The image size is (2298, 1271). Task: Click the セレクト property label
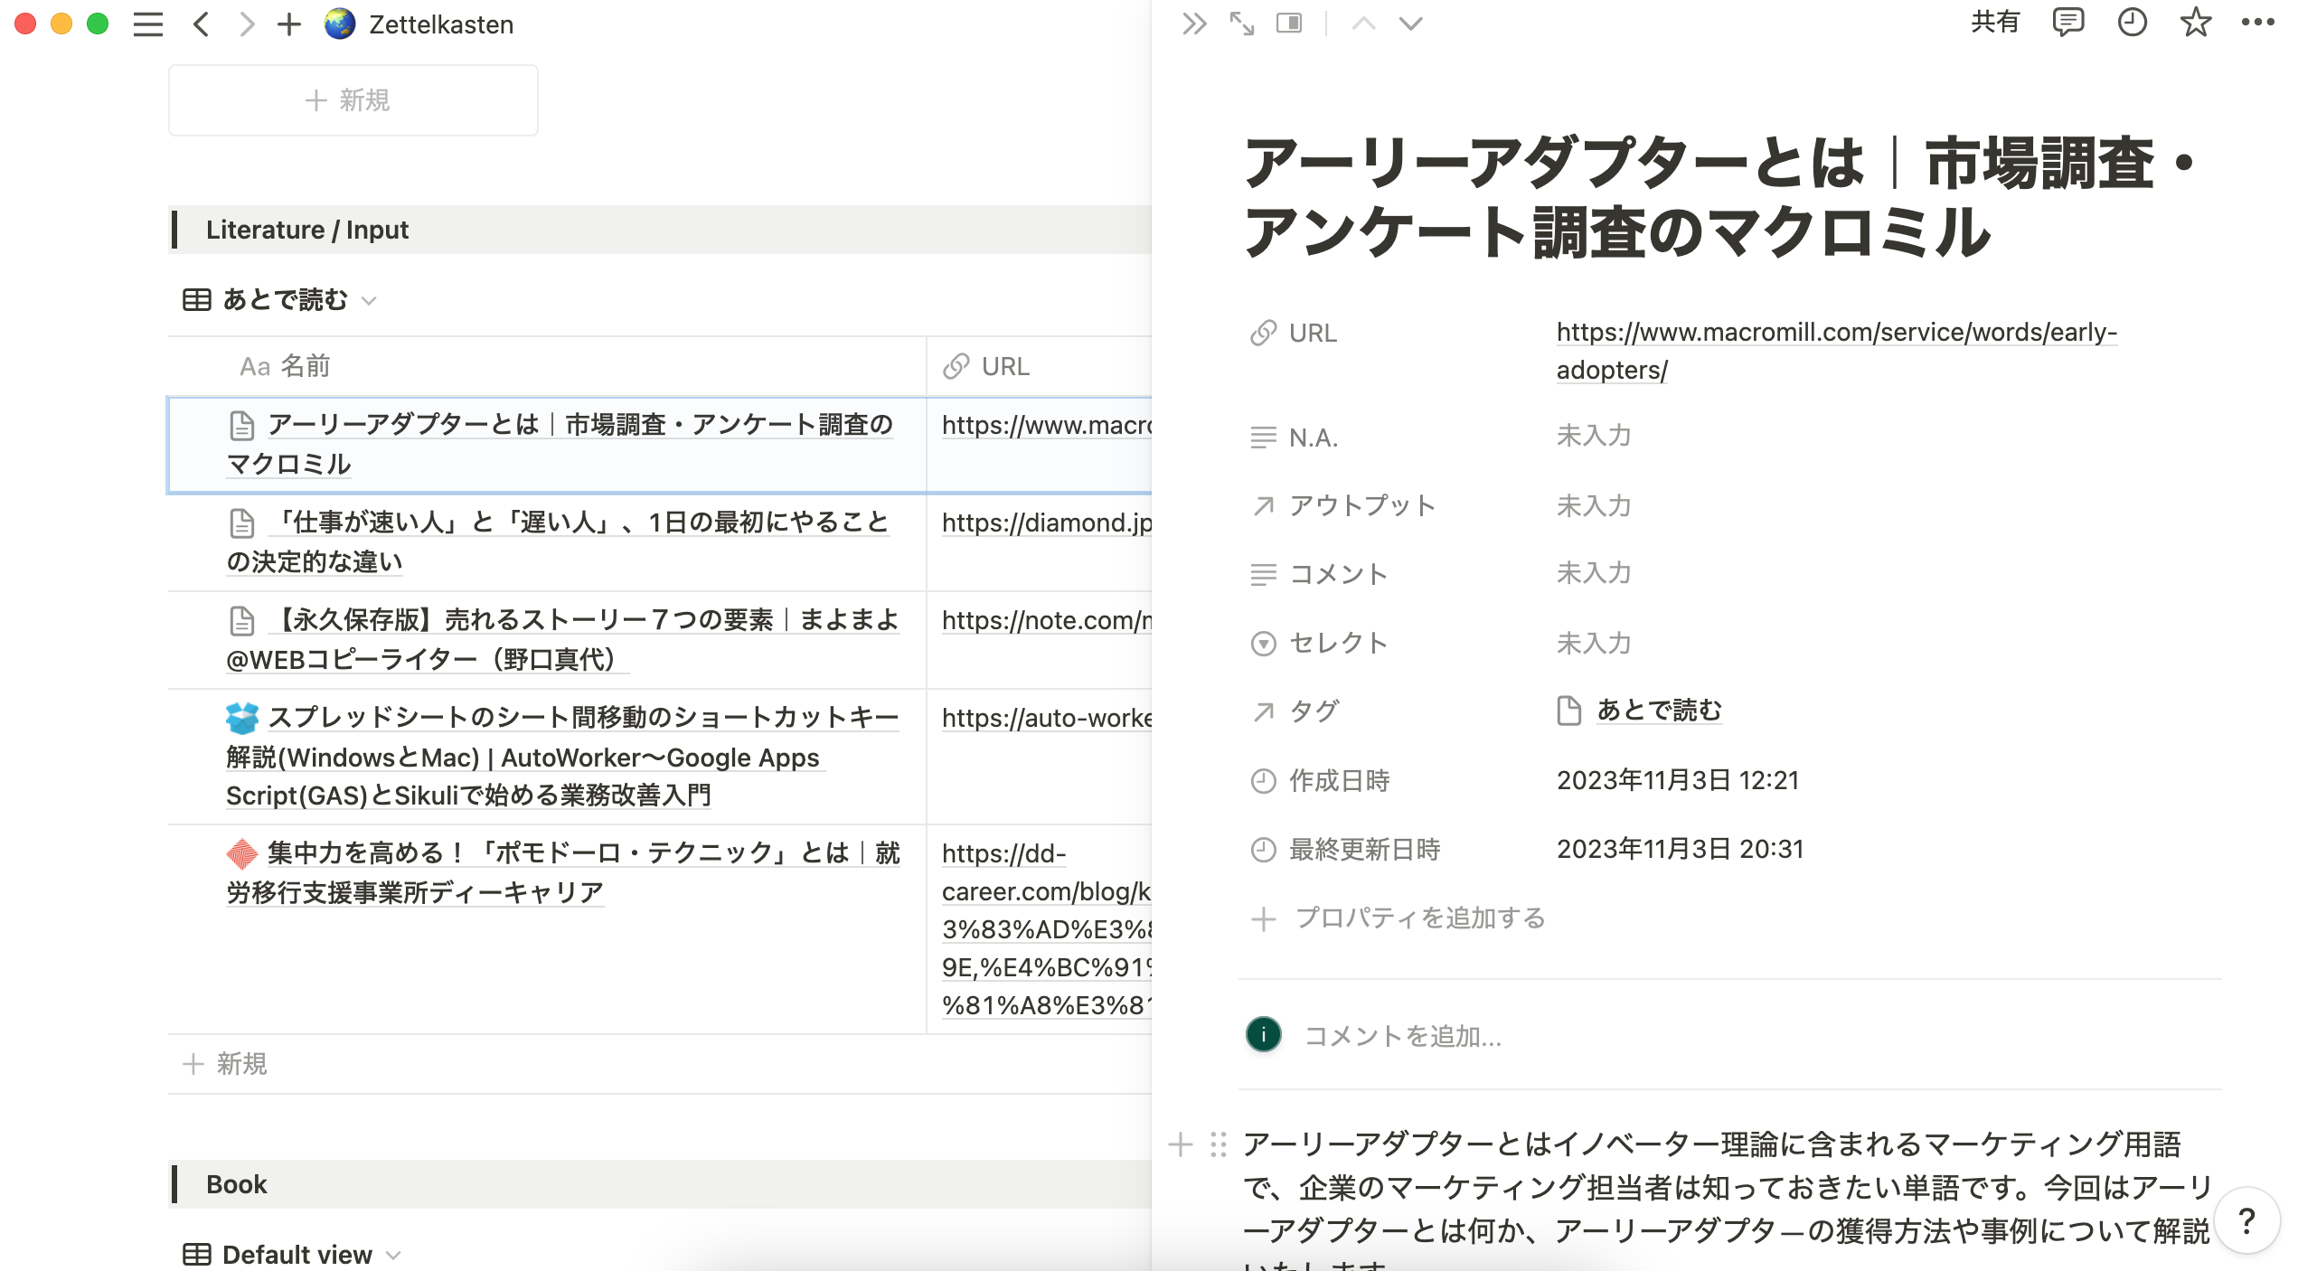coord(1338,643)
